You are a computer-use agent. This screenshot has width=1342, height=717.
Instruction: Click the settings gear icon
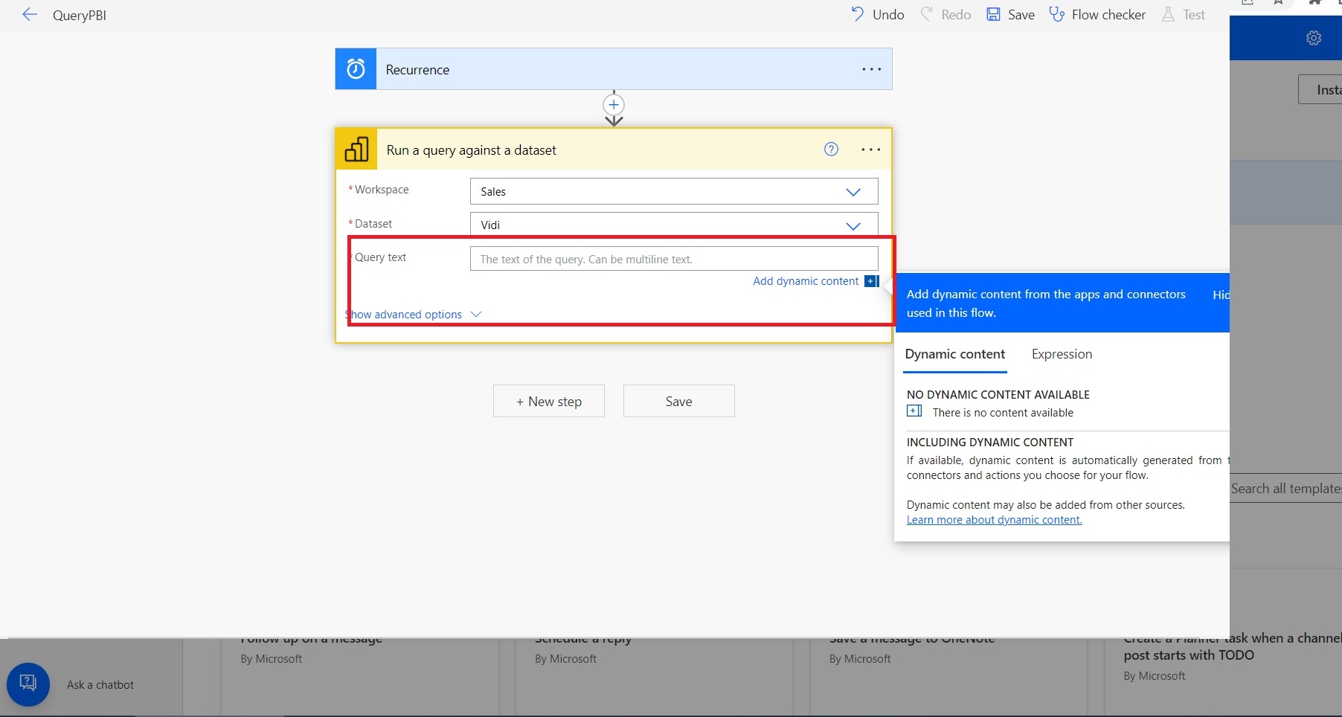coord(1314,38)
